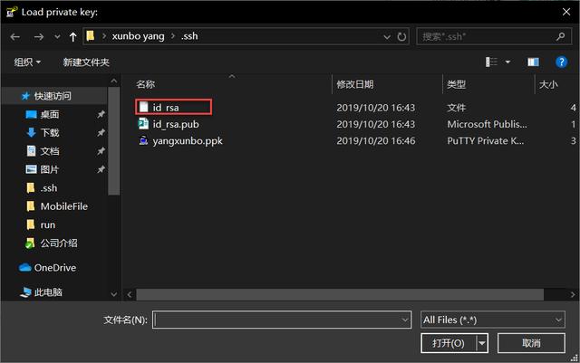Click the 取消 button
The width and height of the screenshot is (580, 363).
[x=531, y=343]
